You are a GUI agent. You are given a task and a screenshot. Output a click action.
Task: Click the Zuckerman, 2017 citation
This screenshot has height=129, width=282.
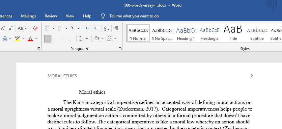tap(138, 109)
